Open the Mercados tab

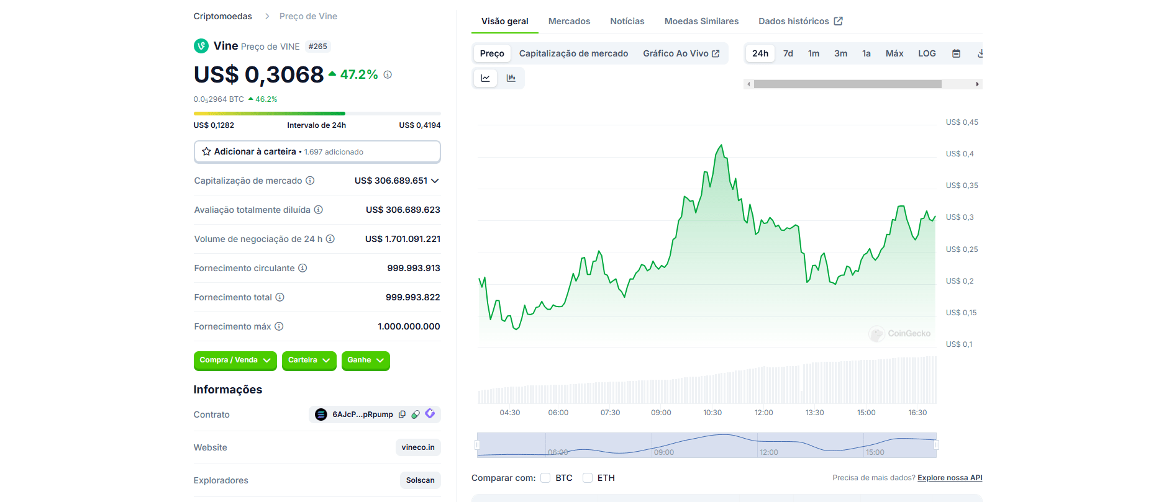click(x=569, y=21)
